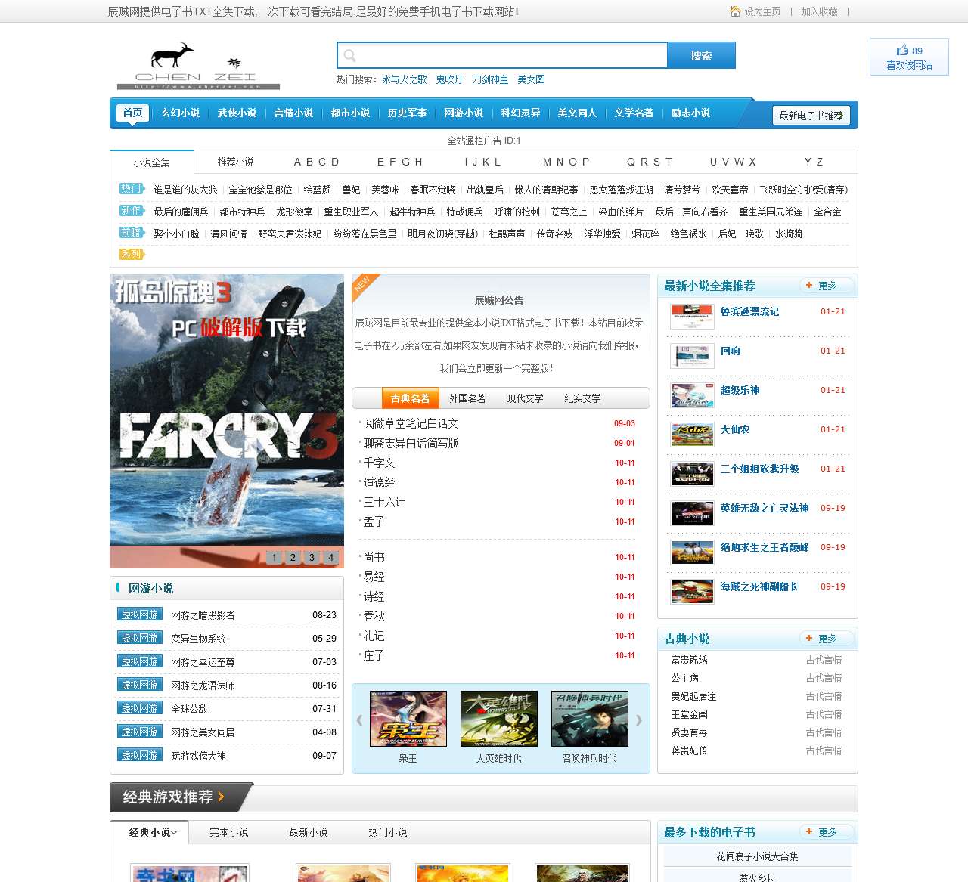Open hot search 鬼吹灯
This screenshot has height=882, width=968.
449,79
